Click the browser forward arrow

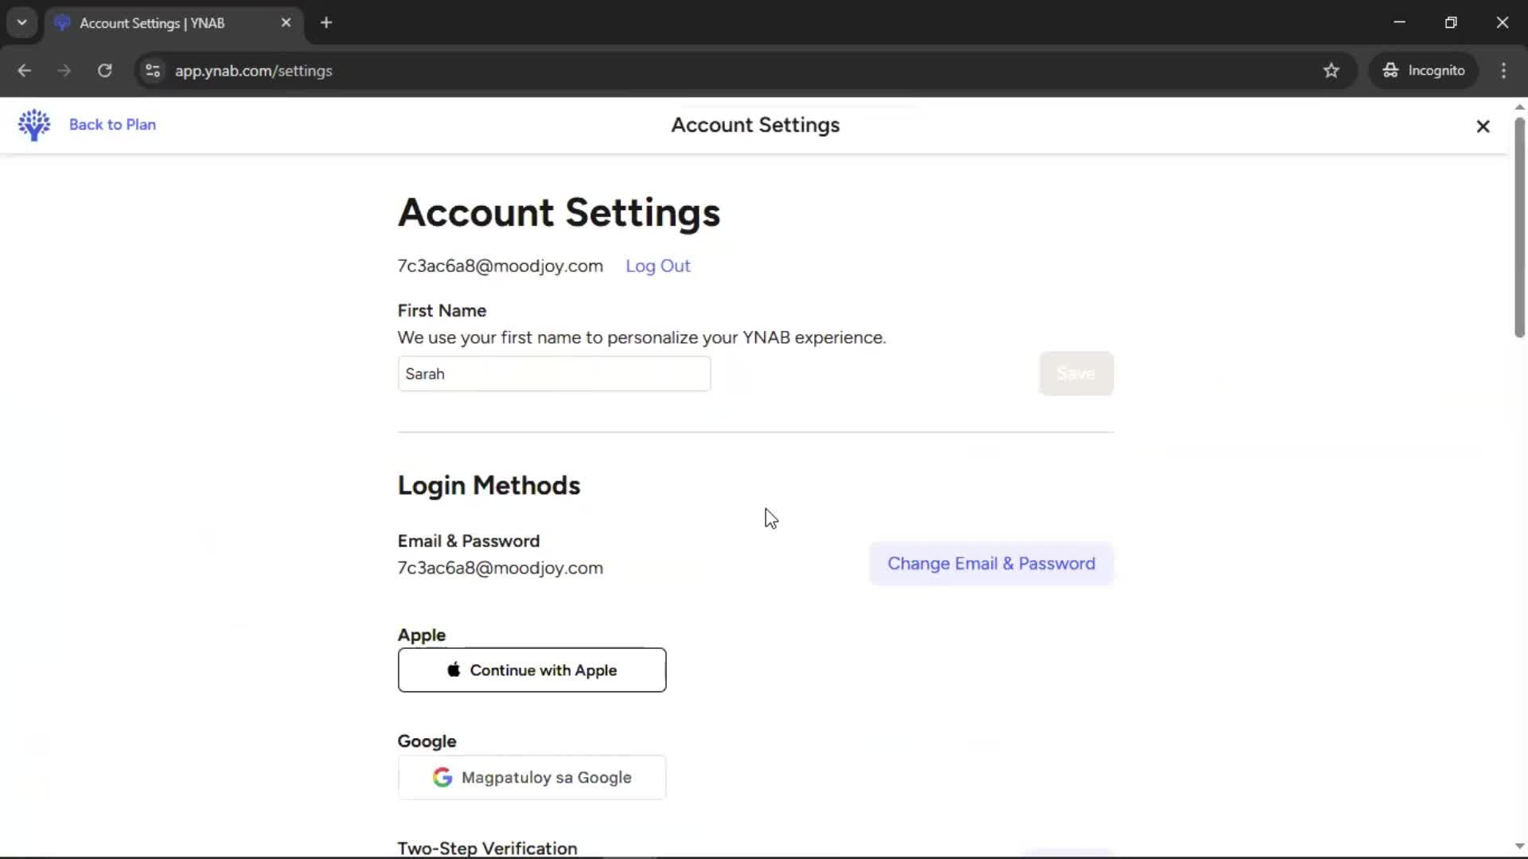(x=64, y=71)
